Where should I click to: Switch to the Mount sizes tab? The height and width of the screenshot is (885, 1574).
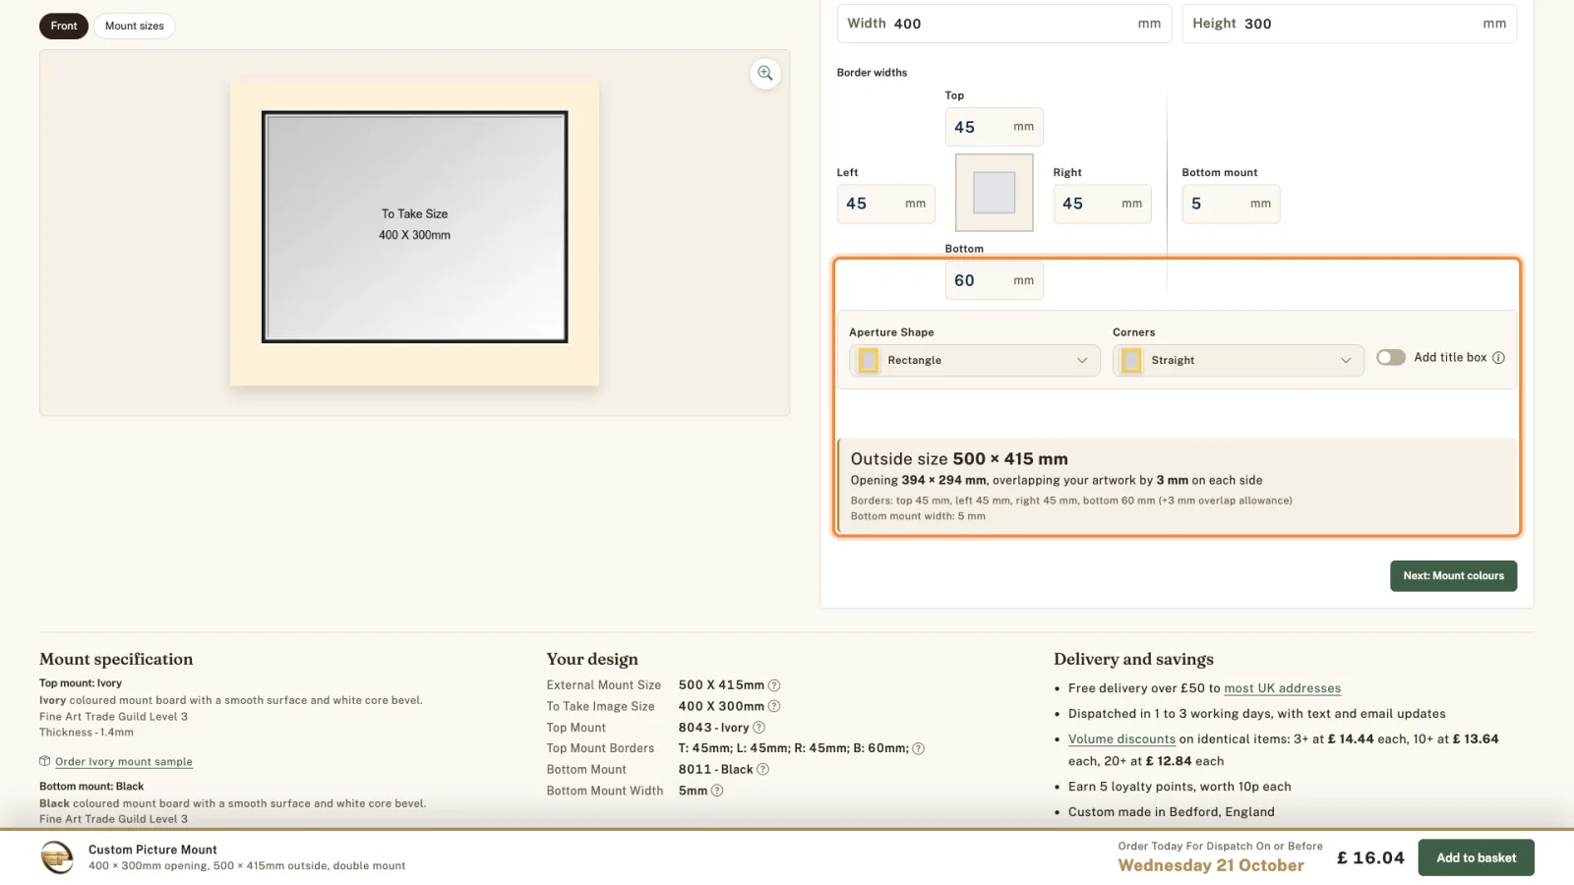(135, 26)
